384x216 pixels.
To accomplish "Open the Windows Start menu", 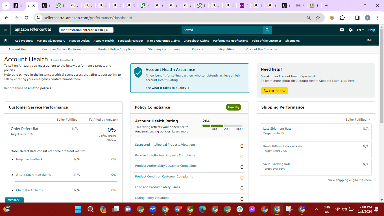I will 78,209.
